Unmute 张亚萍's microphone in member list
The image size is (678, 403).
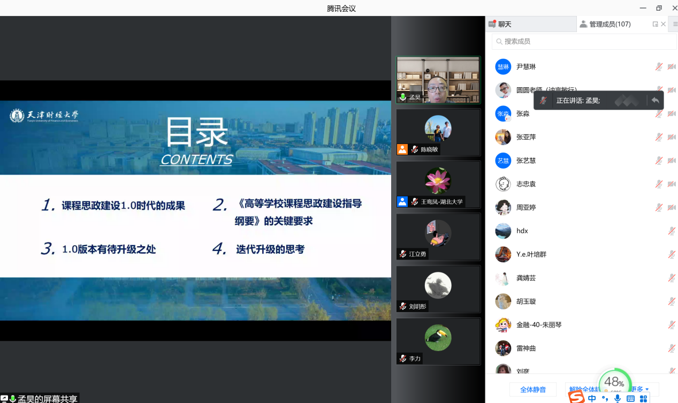coord(659,137)
